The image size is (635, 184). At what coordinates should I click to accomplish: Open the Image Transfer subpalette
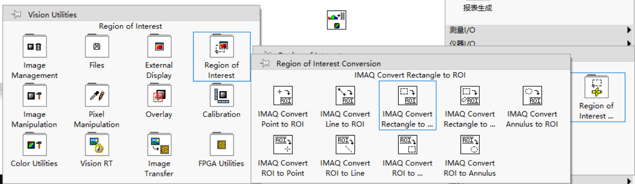click(159, 145)
